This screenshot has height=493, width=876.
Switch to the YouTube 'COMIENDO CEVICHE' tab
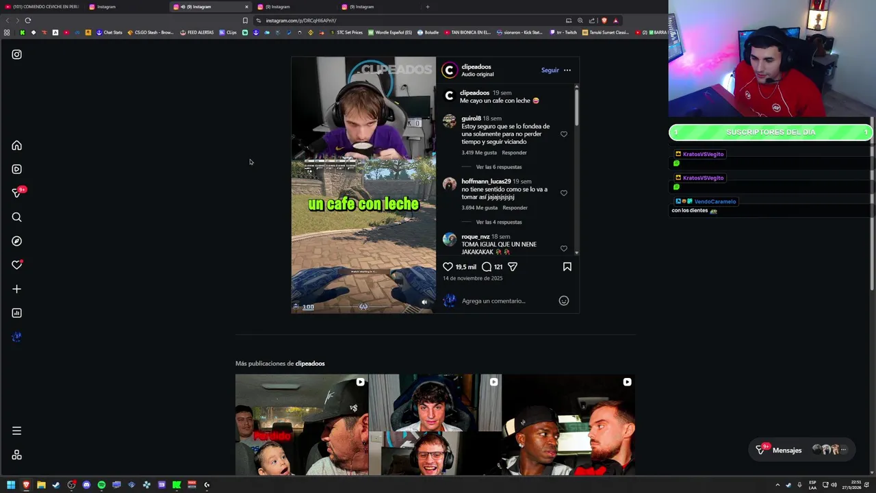[x=42, y=7]
